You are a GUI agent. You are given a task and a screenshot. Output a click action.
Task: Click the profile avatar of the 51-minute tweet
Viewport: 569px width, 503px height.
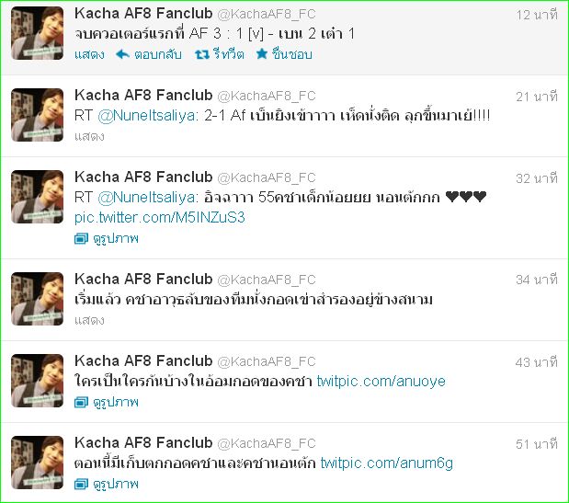click(37, 463)
